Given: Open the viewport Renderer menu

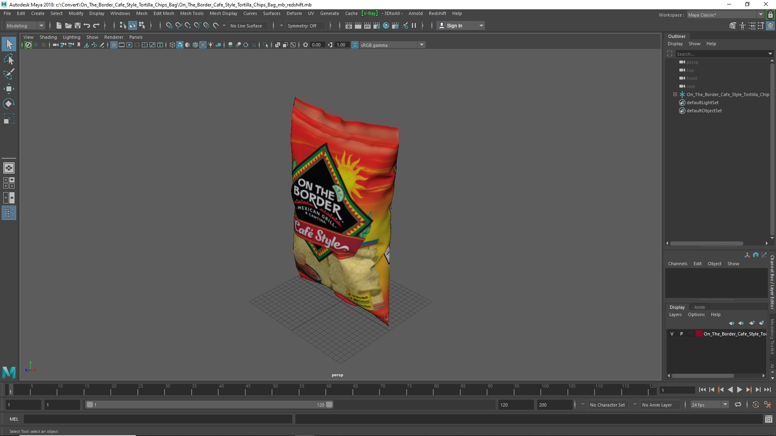Looking at the screenshot, I should pyautogui.click(x=114, y=37).
